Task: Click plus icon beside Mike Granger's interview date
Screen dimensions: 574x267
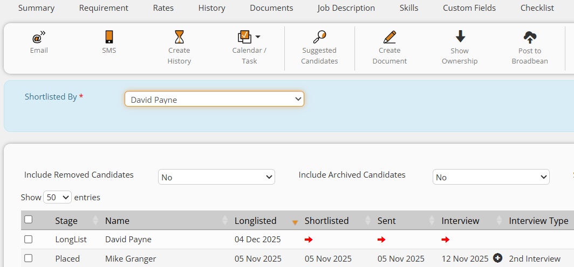Action: coord(497,258)
